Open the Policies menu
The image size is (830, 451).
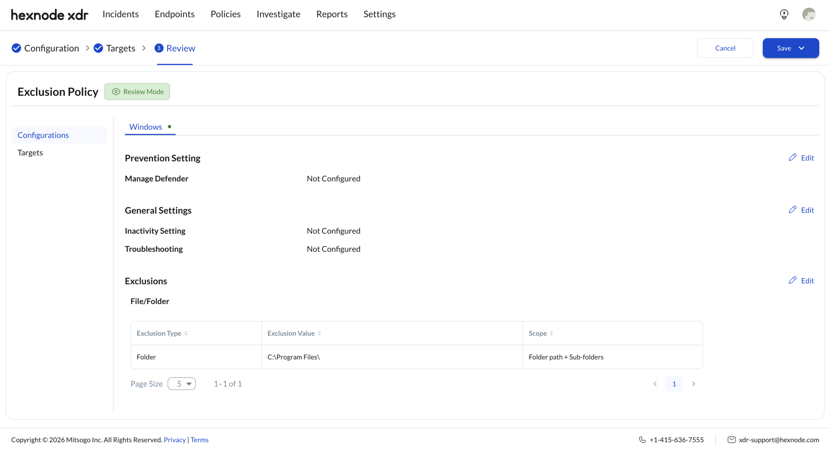pyautogui.click(x=225, y=14)
